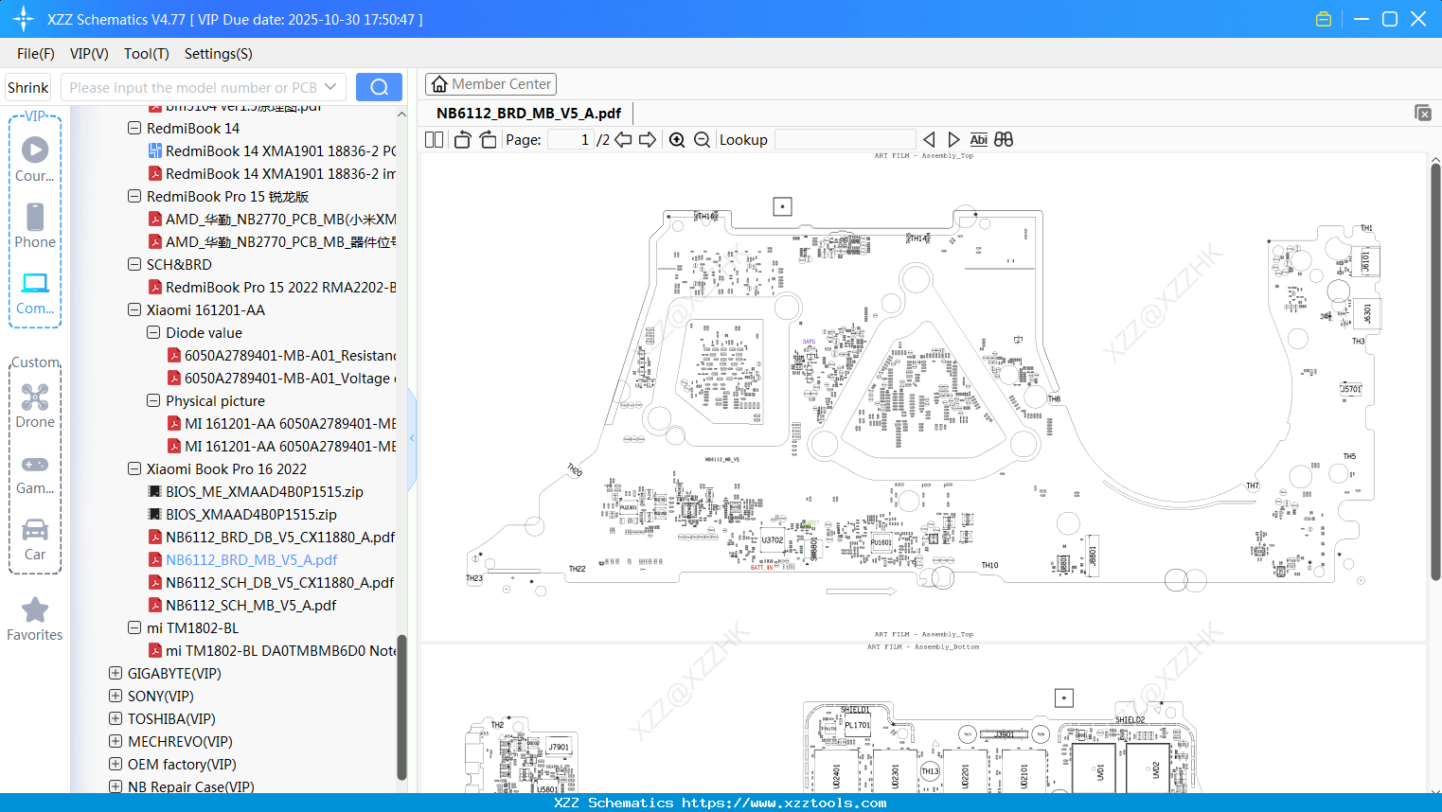Viewport: 1442px width, 812px height.
Task: Open the Game console category
Action: [x=35, y=473]
